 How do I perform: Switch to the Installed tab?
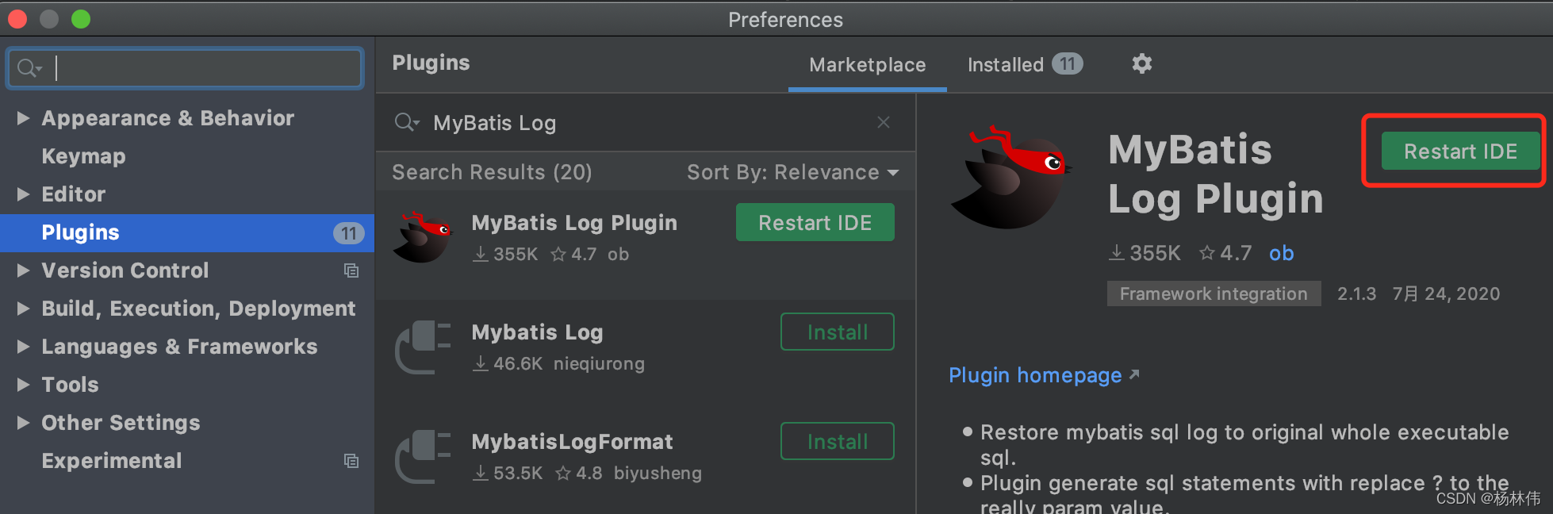tap(1023, 64)
